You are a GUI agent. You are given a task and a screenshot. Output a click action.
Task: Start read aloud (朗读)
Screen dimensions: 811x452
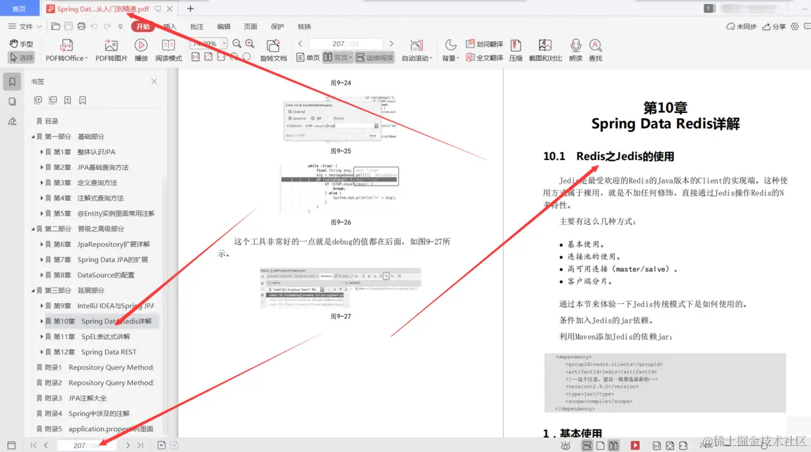(576, 50)
